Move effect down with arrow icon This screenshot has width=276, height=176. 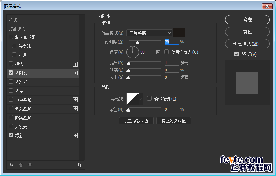point(30,165)
